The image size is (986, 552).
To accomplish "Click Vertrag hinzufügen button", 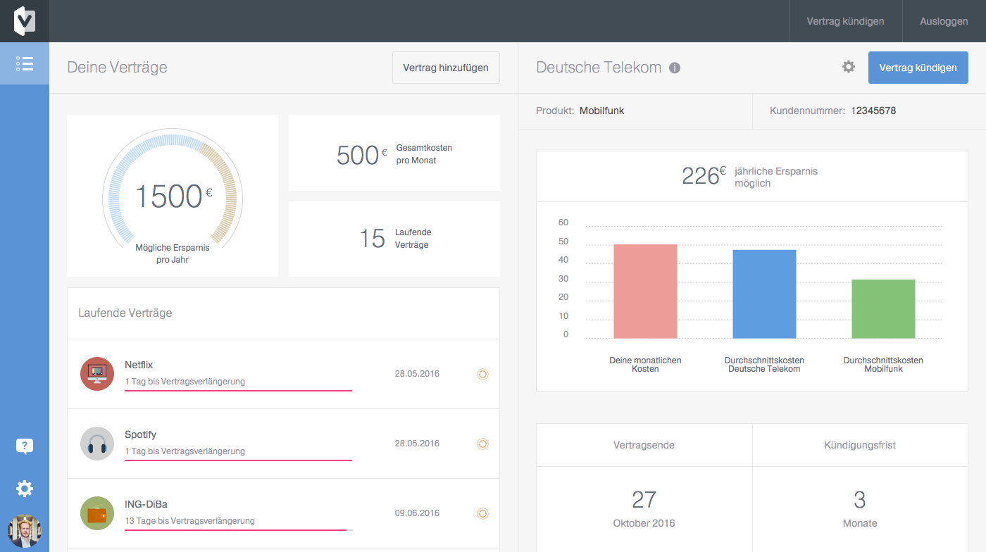I will coord(446,68).
